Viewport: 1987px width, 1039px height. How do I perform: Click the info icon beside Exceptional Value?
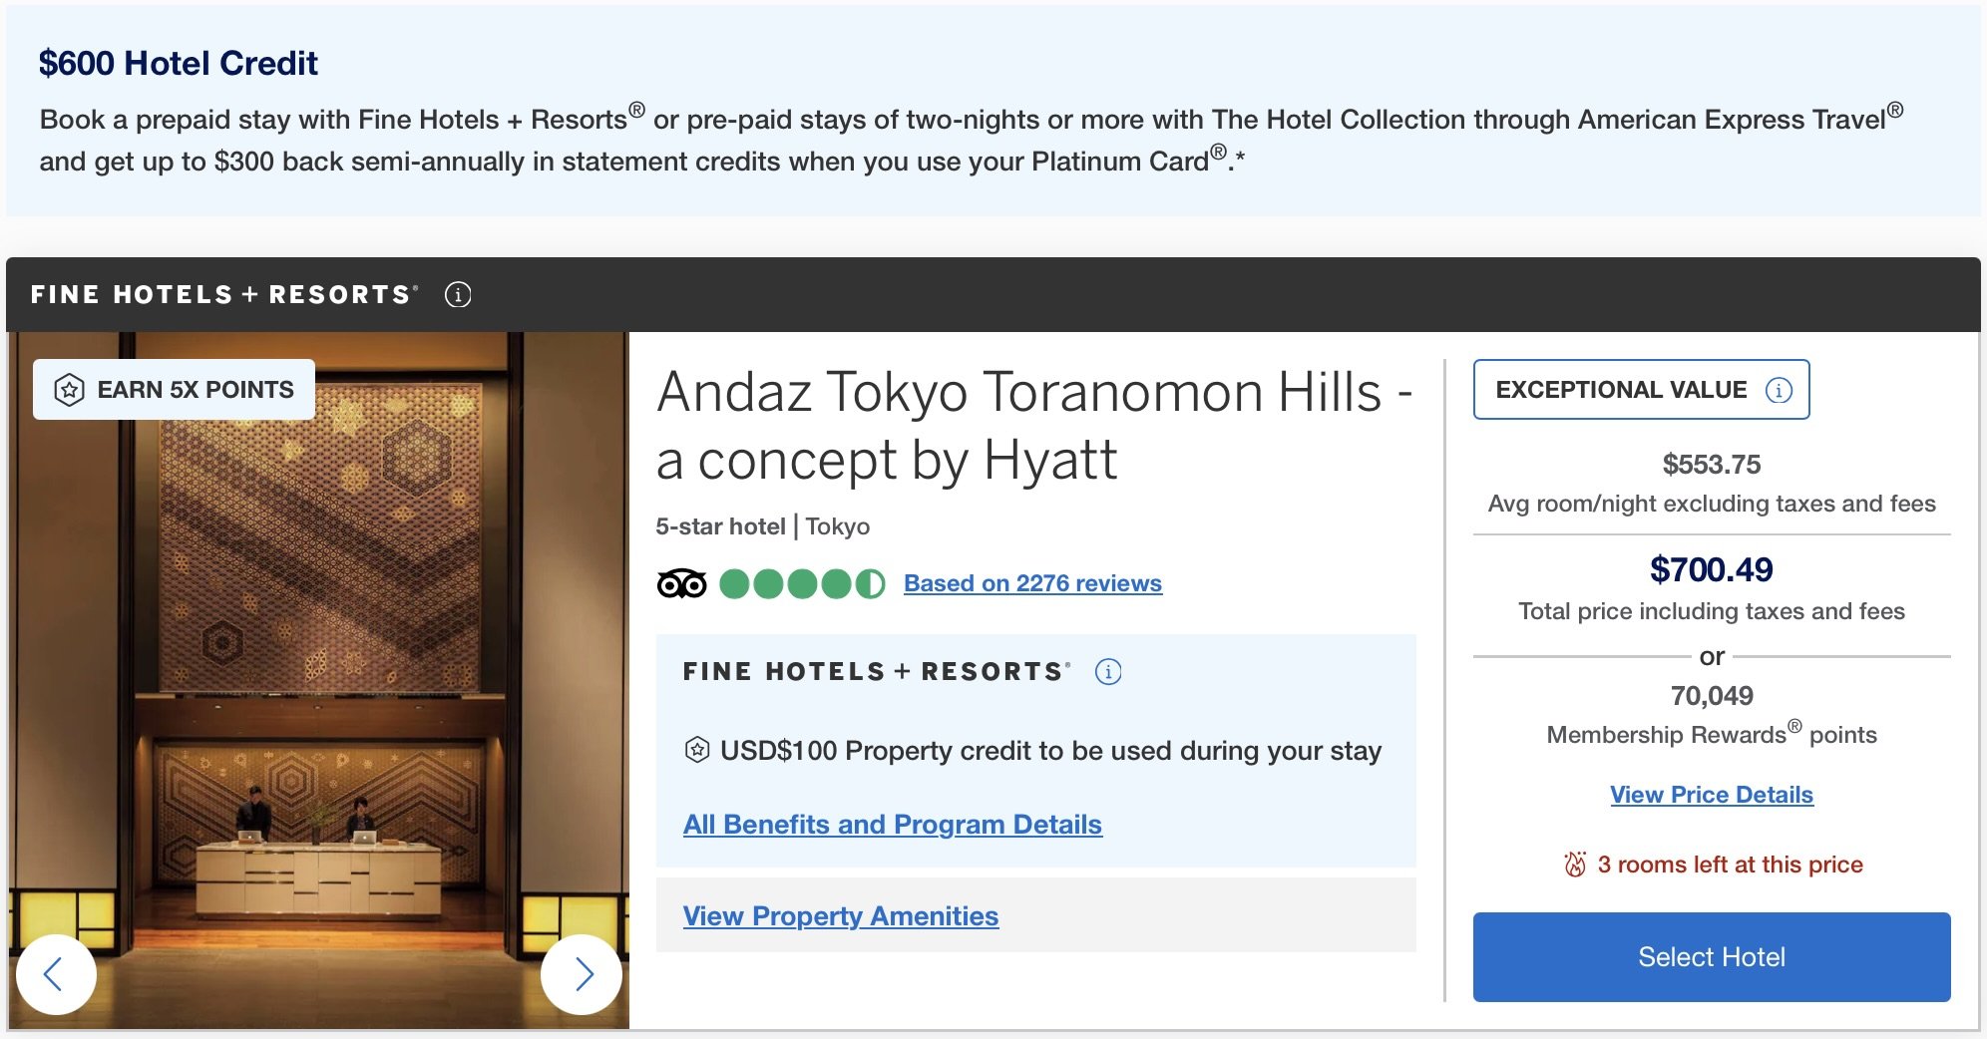[x=1779, y=390]
